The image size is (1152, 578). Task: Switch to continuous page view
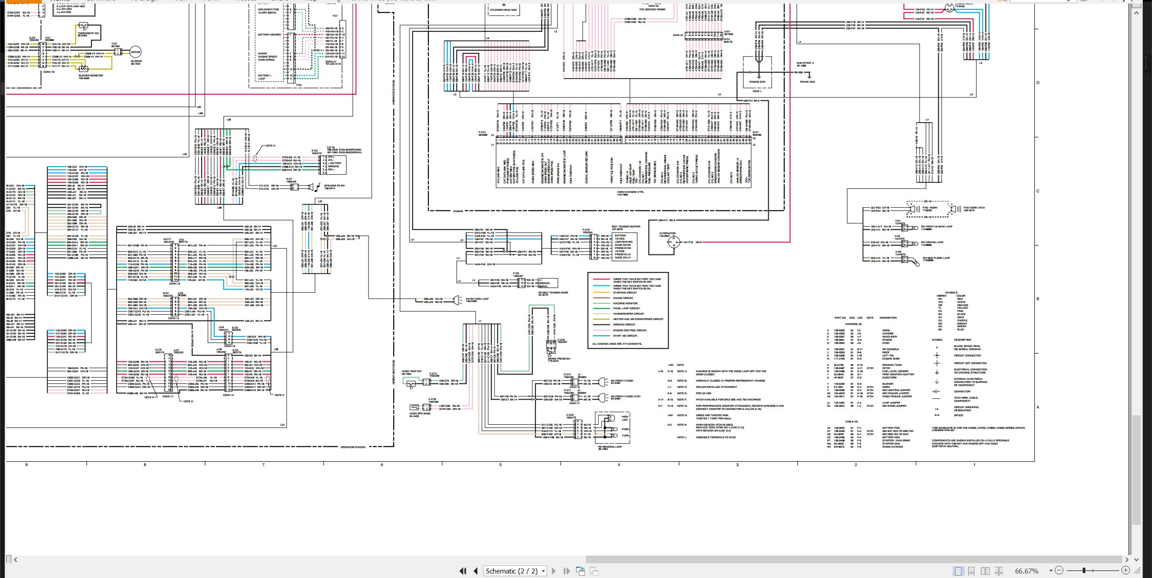[x=972, y=571]
